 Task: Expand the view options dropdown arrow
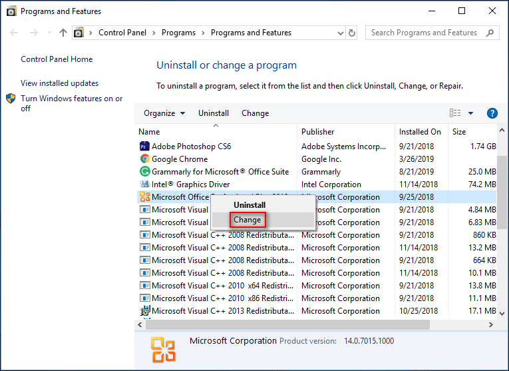[470, 113]
